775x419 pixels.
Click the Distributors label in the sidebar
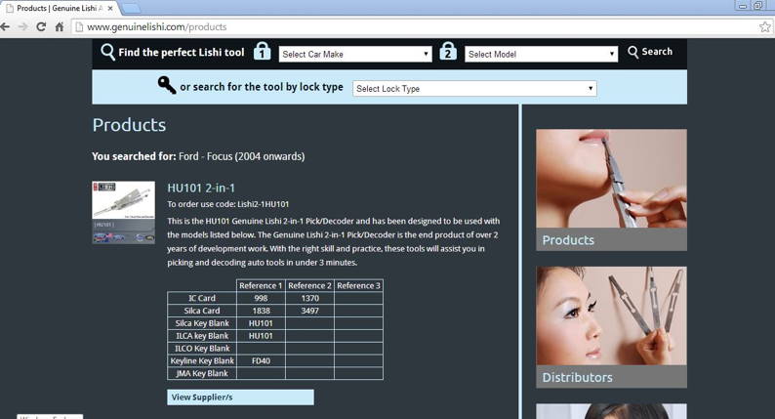577,377
